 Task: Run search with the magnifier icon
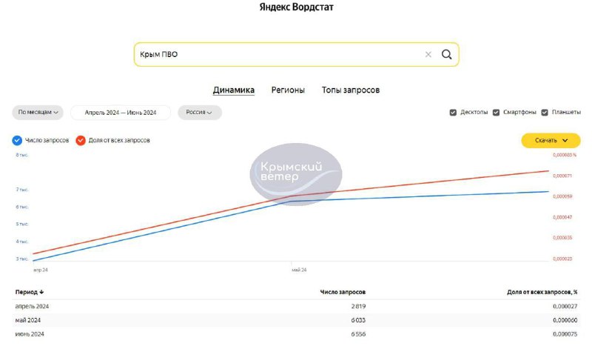click(x=447, y=54)
